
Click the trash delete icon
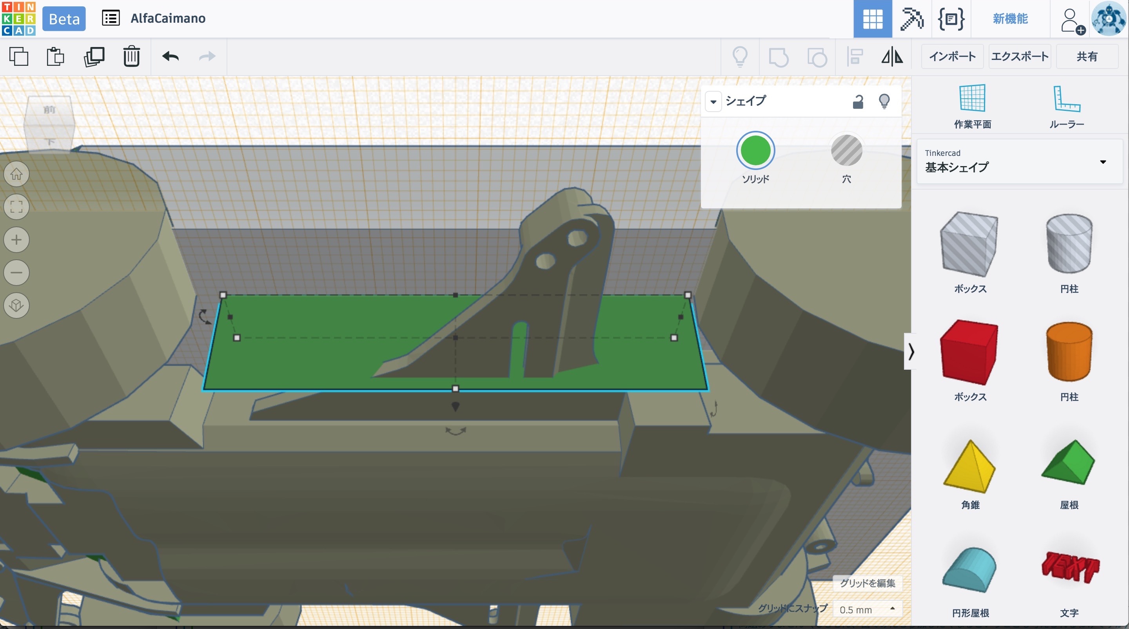point(131,56)
